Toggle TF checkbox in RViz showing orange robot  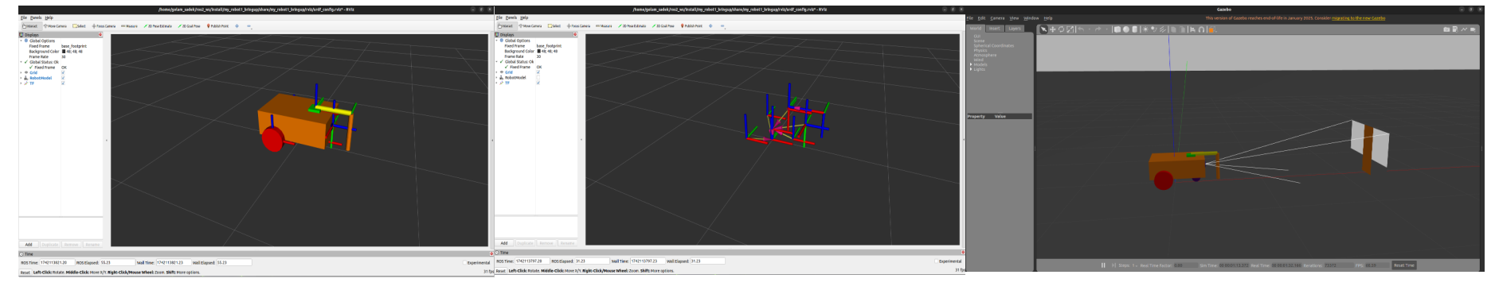pos(63,83)
